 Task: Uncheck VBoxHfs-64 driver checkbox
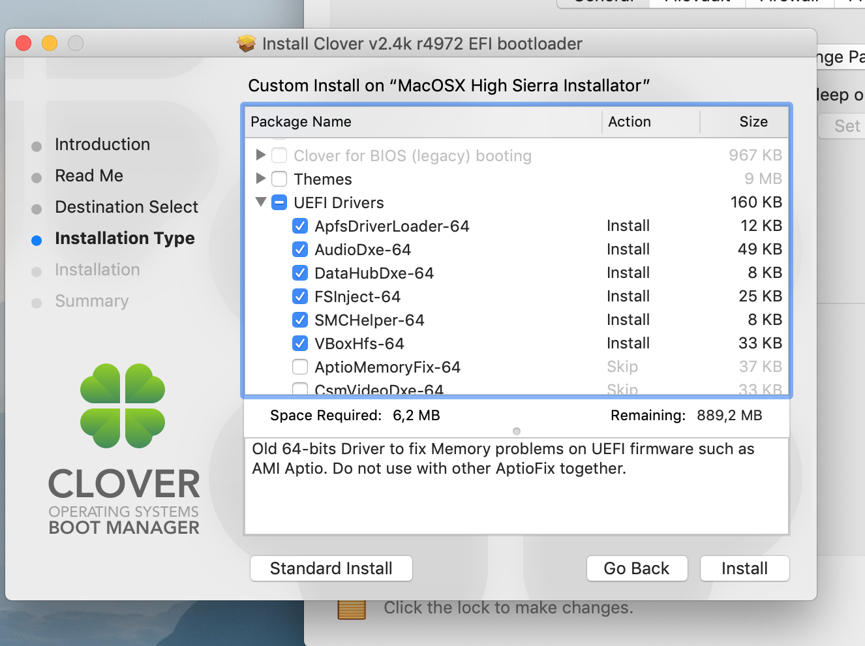[300, 344]
